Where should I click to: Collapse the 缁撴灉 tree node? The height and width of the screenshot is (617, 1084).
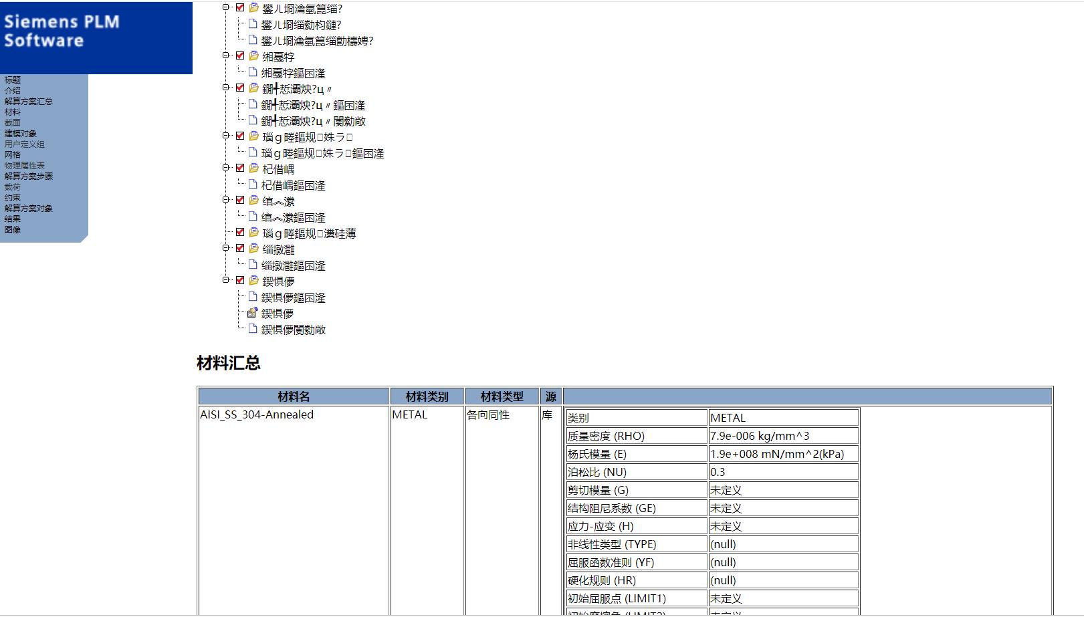click(226, 248)
